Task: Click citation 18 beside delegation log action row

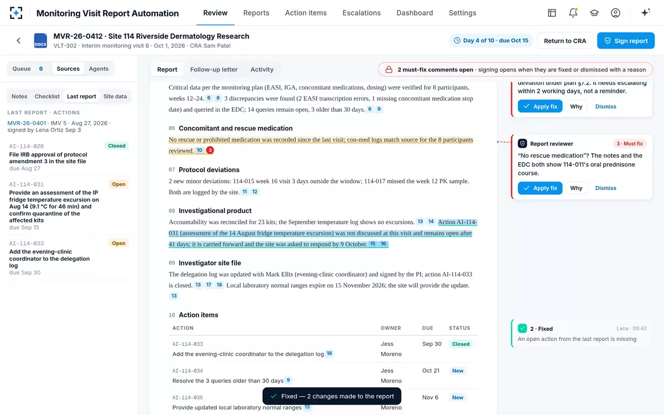Action: click(329, 354)
